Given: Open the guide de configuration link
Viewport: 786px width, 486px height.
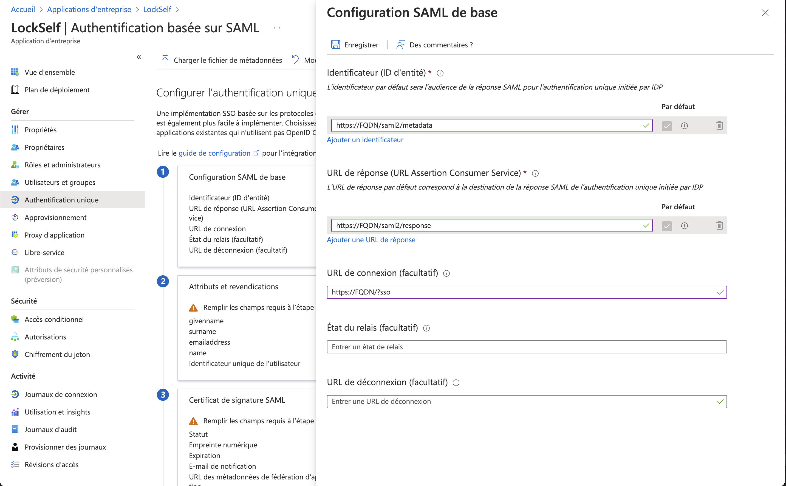Looking at the screenshot, I should [214, 153].
